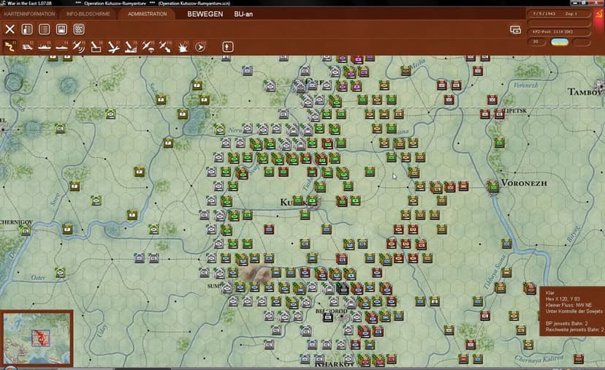
Task: Click the Kharkov city label
Action: [335, 364]
